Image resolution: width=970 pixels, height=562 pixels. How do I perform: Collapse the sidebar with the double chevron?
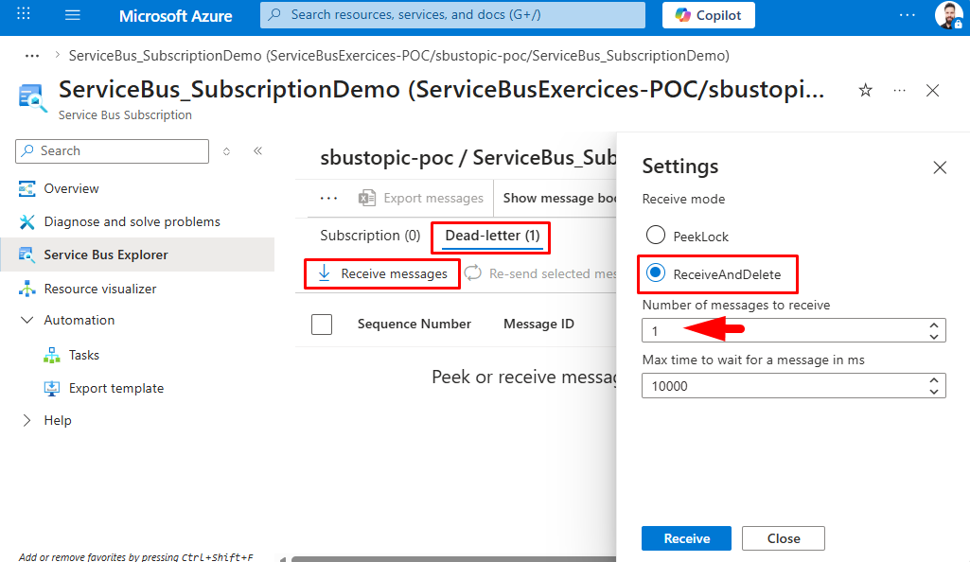click(258, 150)
